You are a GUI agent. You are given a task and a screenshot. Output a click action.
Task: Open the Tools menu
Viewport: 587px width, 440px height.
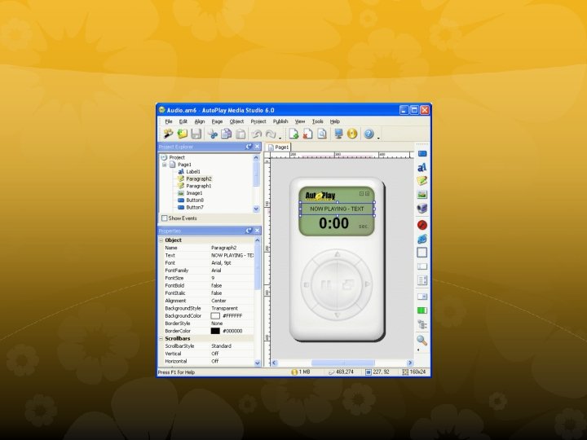click(317, 121)
